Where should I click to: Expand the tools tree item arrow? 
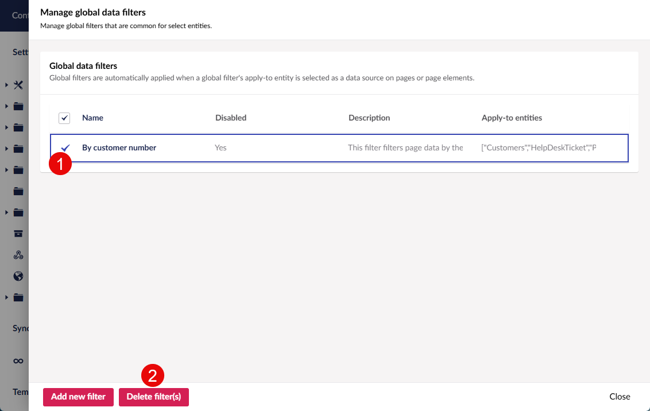[x=6, y=85]
